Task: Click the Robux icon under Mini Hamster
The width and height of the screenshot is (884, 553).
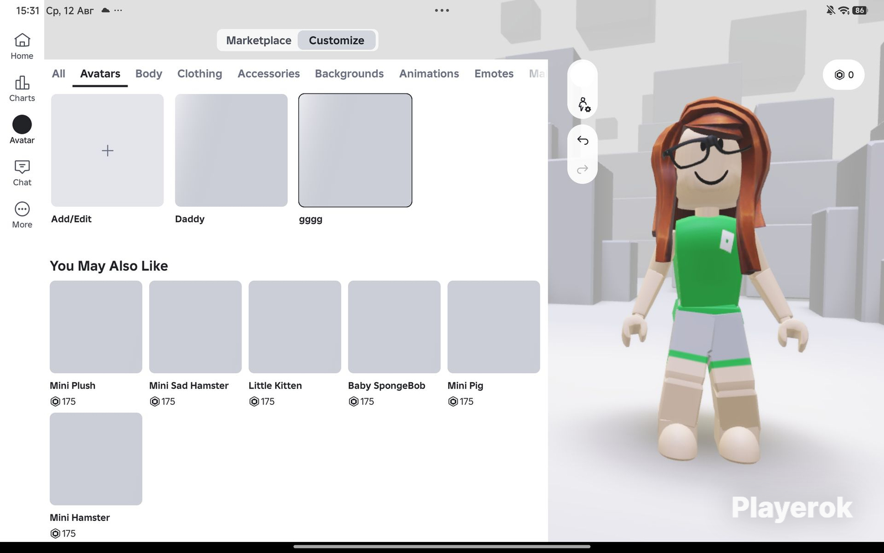Action: pos(55,534)
